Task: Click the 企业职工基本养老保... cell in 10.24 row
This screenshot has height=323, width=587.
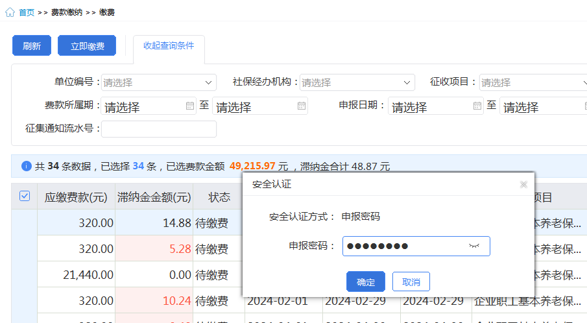Action: (527, 301)
